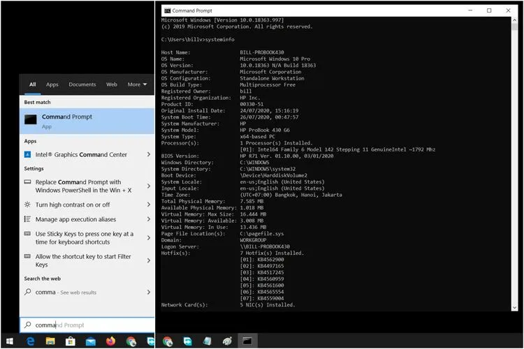Image resolution: width=524 pixels, height=349 pixels.
Task: Click the Intel Graphics Command Center icon
Action: click(27, 154)
